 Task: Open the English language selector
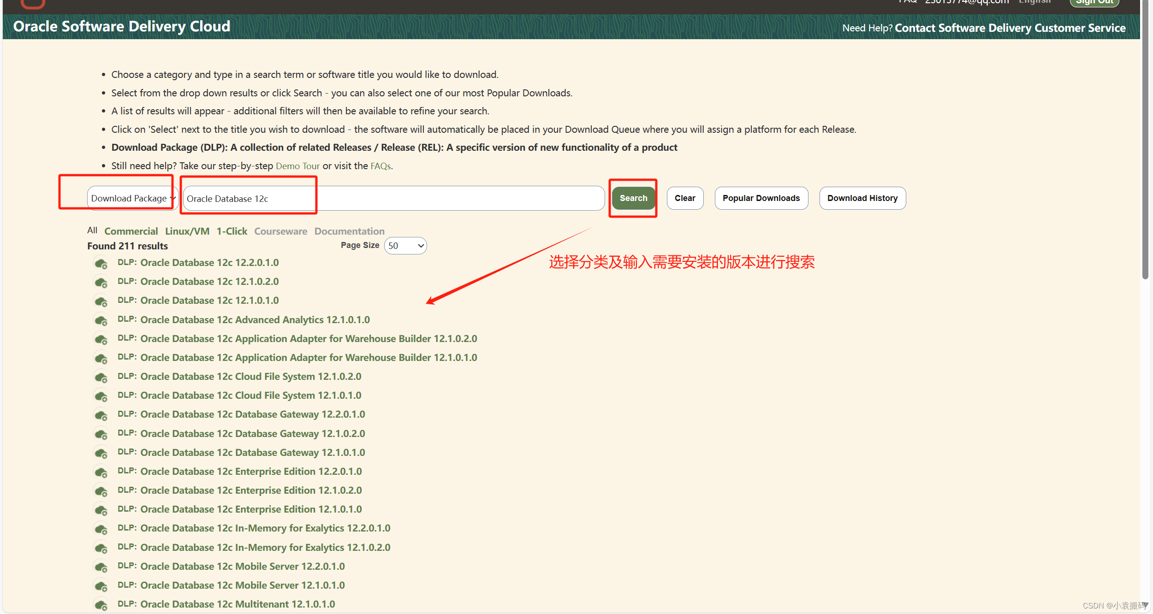1034,2
